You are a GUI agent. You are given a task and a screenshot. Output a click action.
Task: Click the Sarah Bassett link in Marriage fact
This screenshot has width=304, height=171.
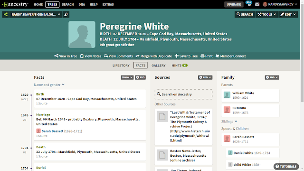[52, 131]
